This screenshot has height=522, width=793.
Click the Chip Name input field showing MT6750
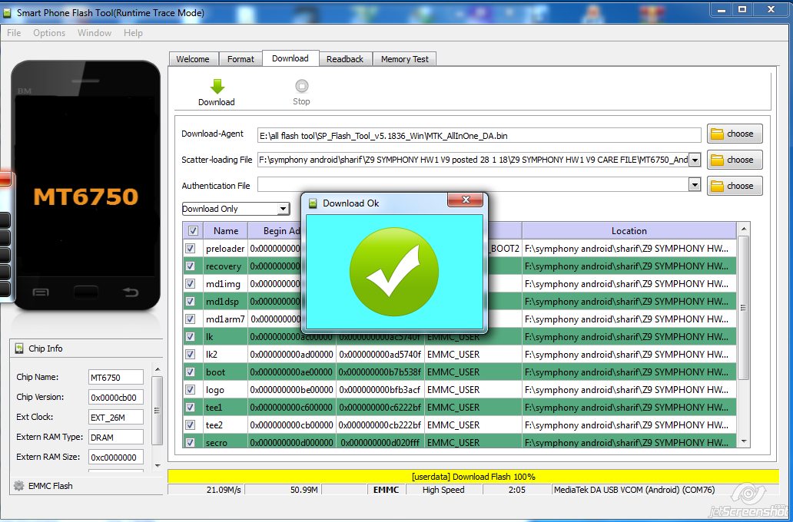(115, 377)
